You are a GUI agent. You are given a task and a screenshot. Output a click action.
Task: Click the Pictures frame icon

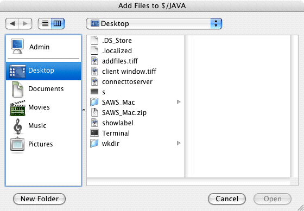point(17,145)
